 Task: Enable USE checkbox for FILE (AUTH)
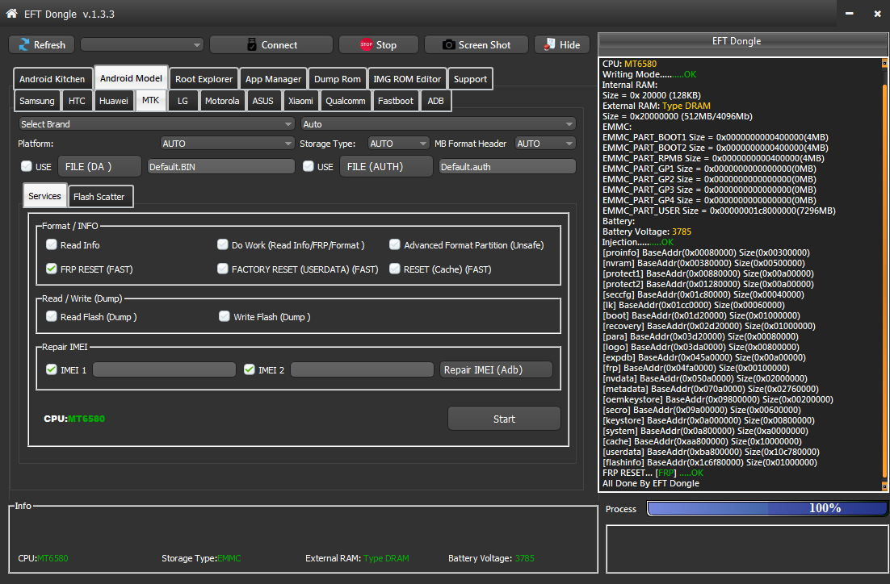[309, 166]
